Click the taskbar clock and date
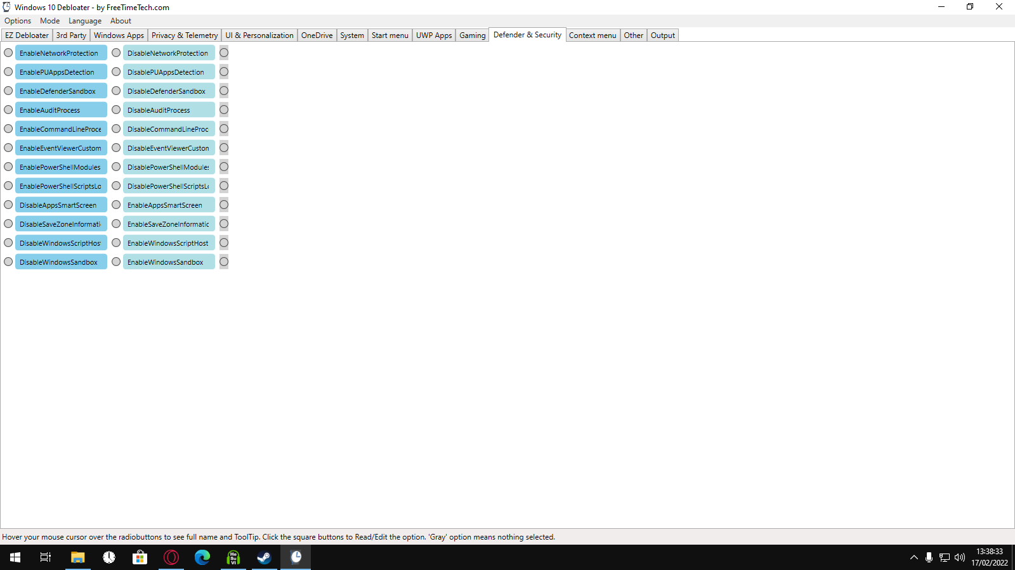1015x570 pixels. [989, 557]
